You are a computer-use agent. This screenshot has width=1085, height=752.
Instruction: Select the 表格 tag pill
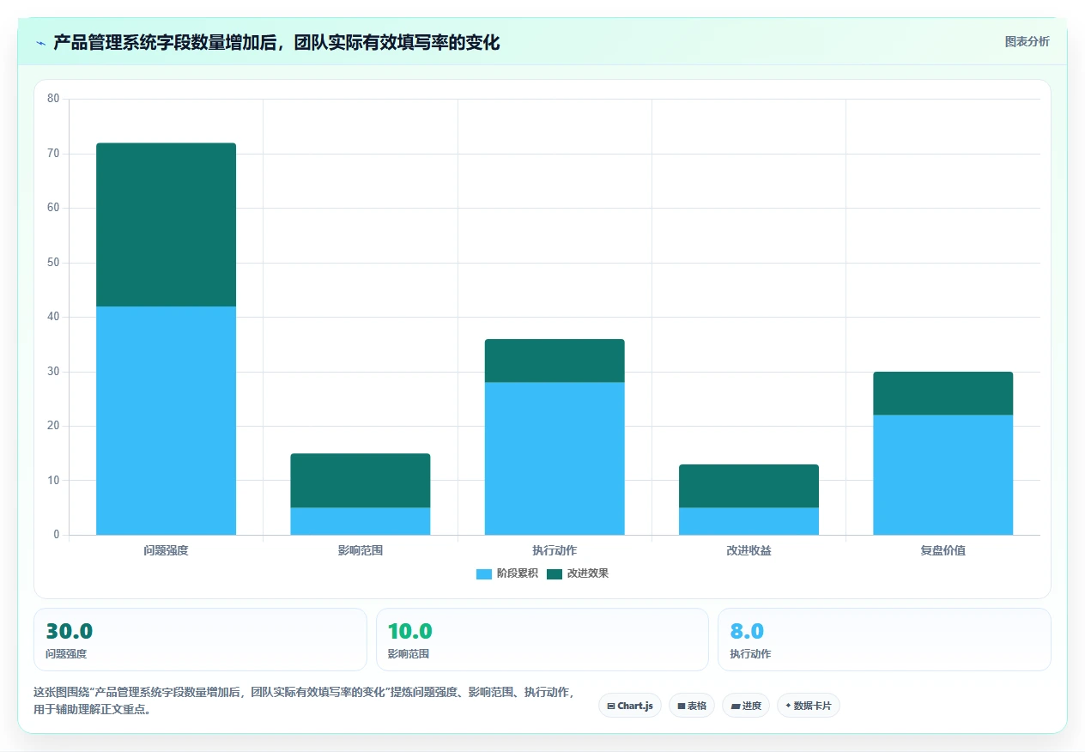click(x=692, y=706)
